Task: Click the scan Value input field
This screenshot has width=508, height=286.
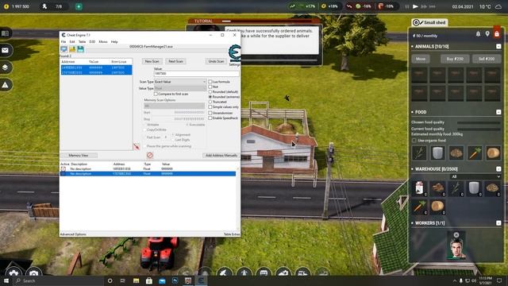Action: point(196,74)
